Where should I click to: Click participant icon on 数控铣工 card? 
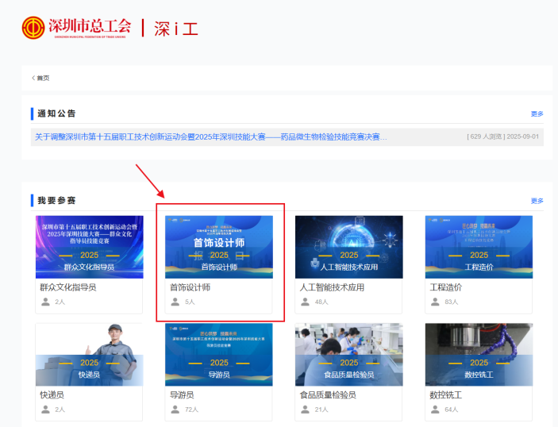(x=435, y=410)
